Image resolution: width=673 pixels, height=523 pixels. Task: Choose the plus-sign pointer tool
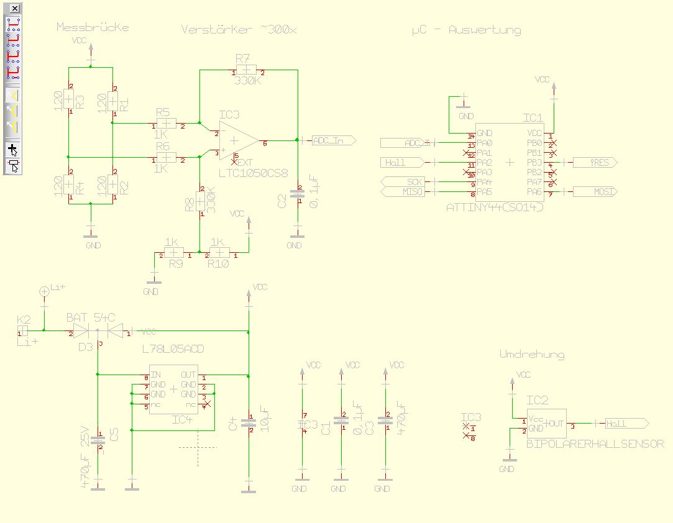(x=13, y=149)
